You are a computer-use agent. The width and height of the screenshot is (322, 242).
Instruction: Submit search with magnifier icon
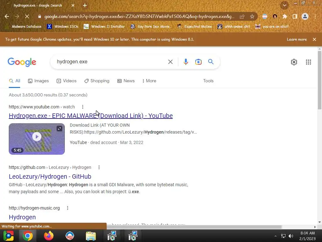pyautogui.click(x=211, y=62)
